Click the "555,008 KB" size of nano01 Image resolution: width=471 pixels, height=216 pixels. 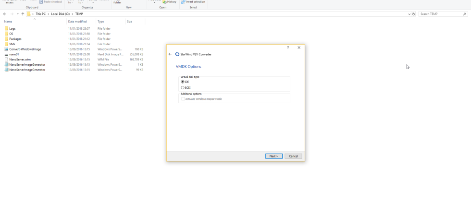click(136, 54)
